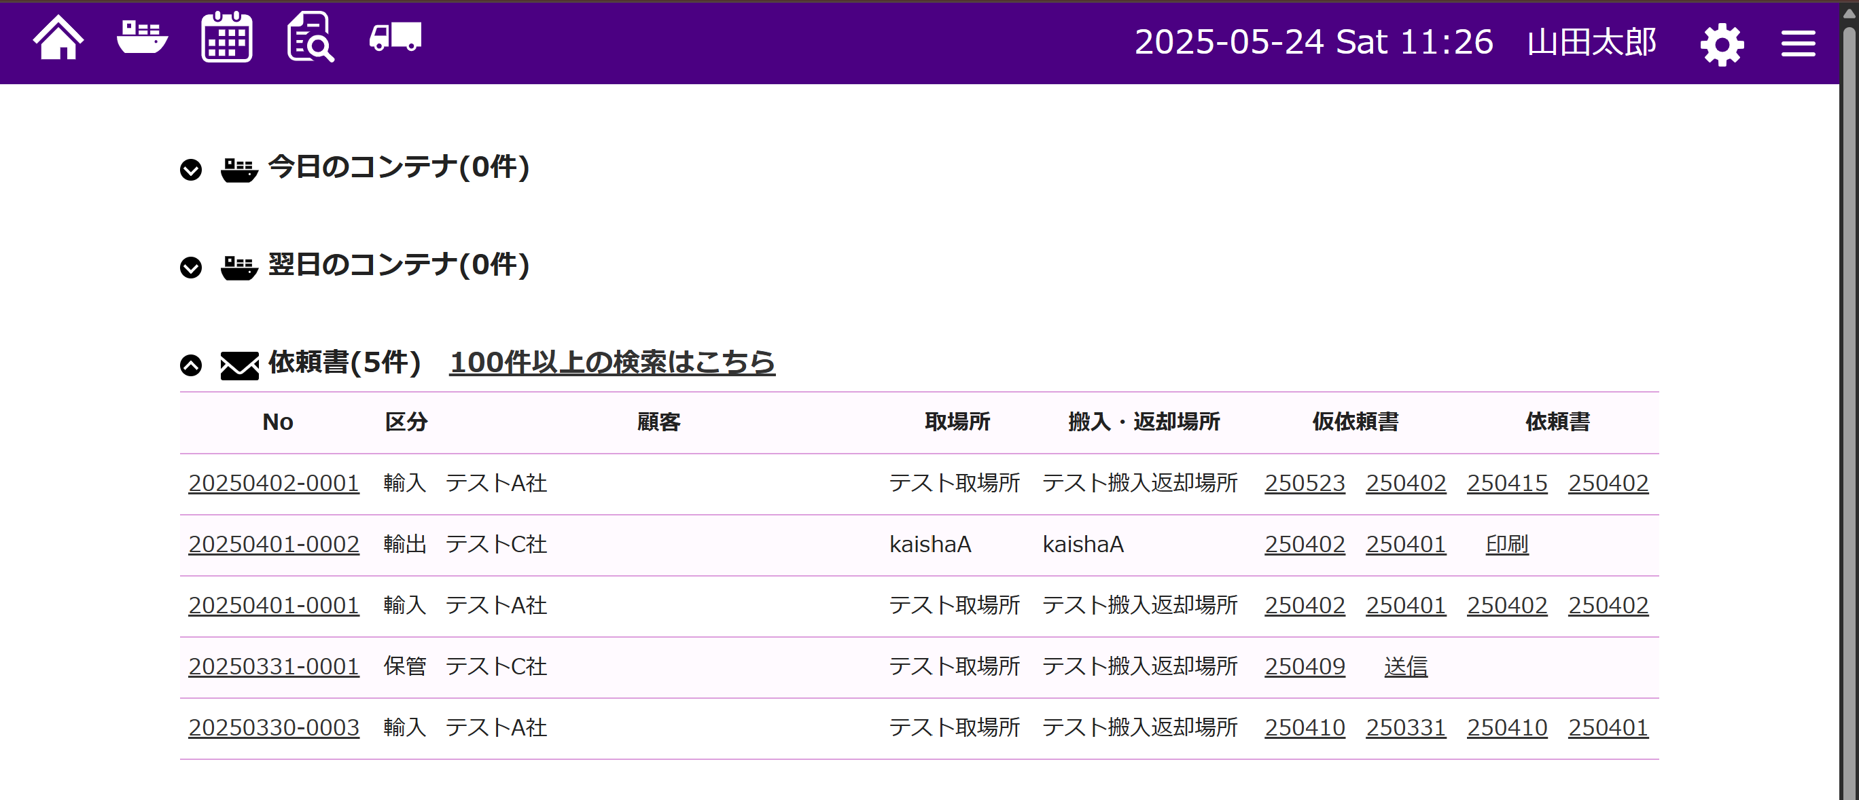Open 250331 link in 20250330-0003 row
The width and height of the screenshot is (1859, 800).
tap(1406, 728)
